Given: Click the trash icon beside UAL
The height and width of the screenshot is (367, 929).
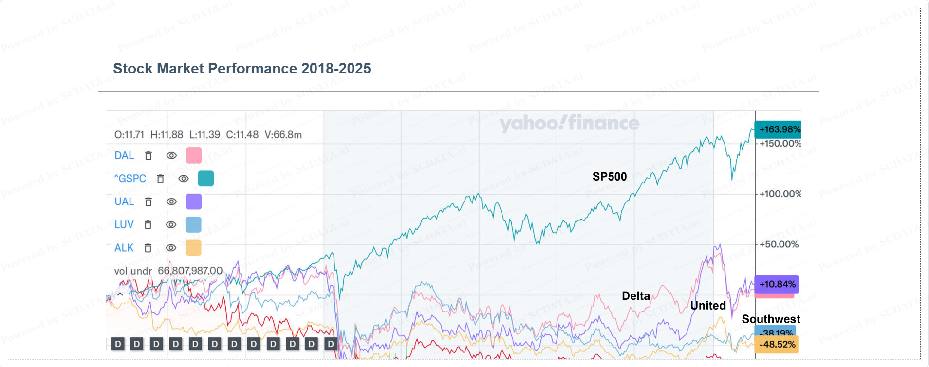Looking at the screenshot, I should click(x=149, y=202).
